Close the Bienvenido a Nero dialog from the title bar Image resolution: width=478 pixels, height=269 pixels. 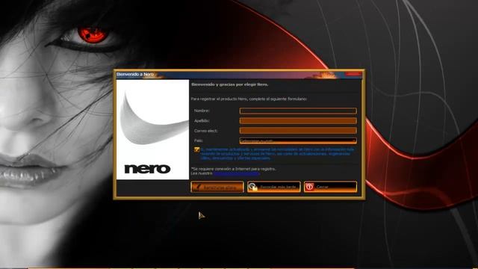coord(353,74)
